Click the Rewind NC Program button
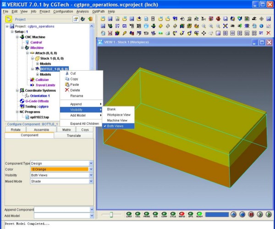275x229 pixels. point(242,214)
